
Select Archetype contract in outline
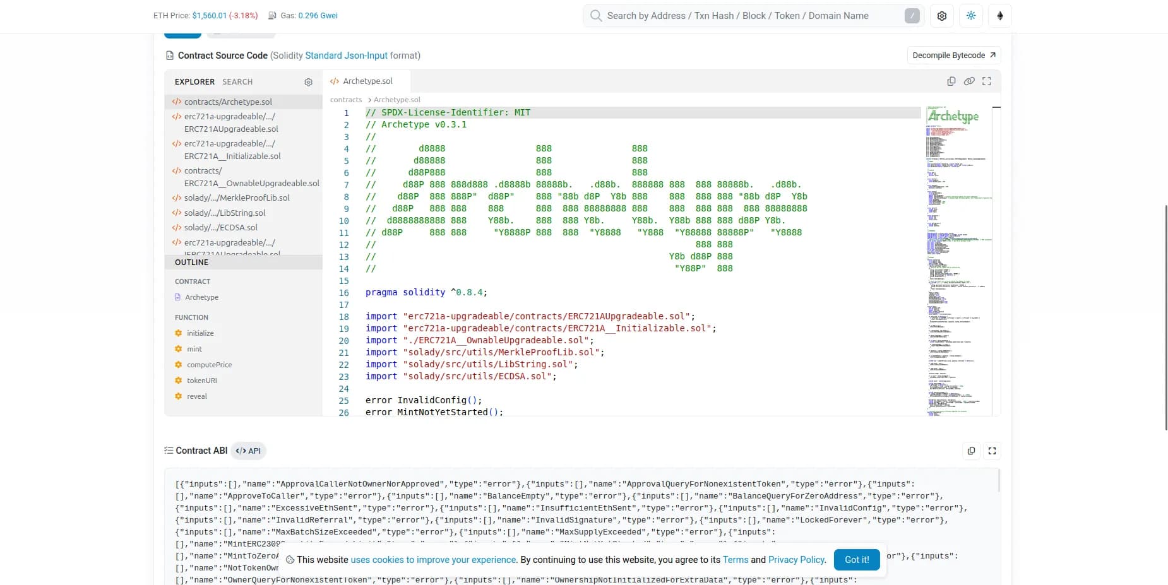[x=201, y=297]
